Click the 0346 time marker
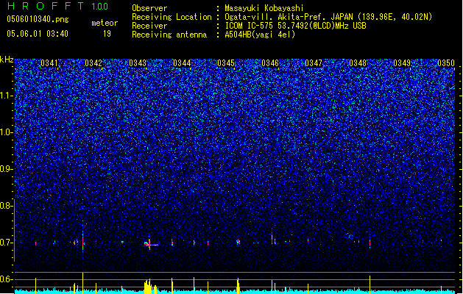Viewport: 463px width, 294px height. click(x=270, y=63)
